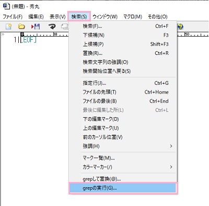The height and width of the screenshot is (206, 209).
Task: Choose 指定行(J)... go-to-line entry
Action: 123,83
